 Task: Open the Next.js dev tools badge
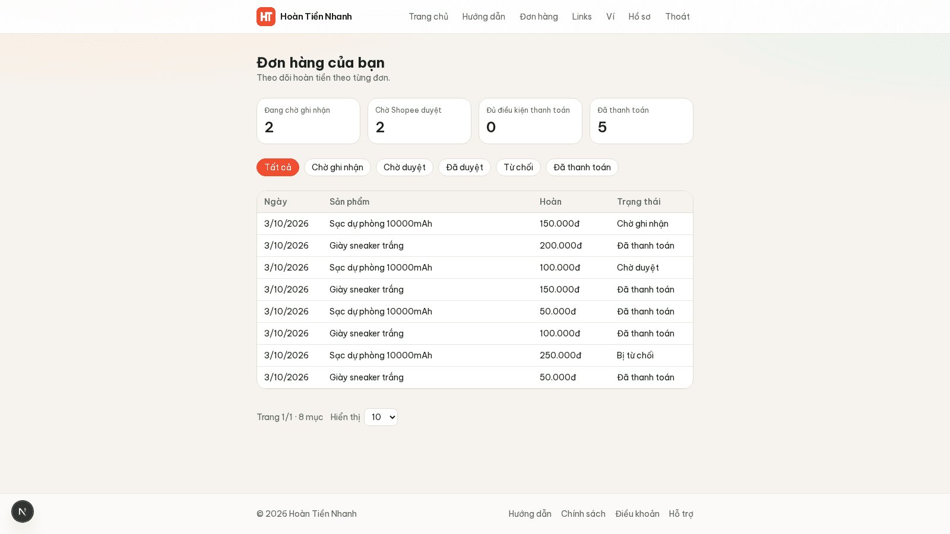coord(23,511)
